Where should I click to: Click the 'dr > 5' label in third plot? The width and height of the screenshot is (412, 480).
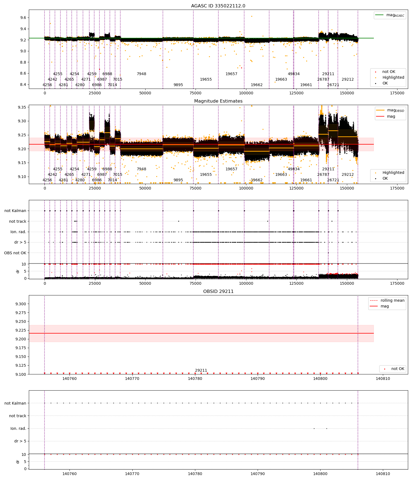20,242
